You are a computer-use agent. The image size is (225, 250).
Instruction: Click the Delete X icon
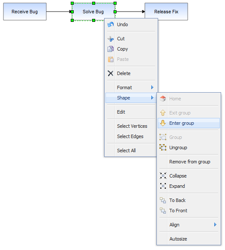point(111,73)
